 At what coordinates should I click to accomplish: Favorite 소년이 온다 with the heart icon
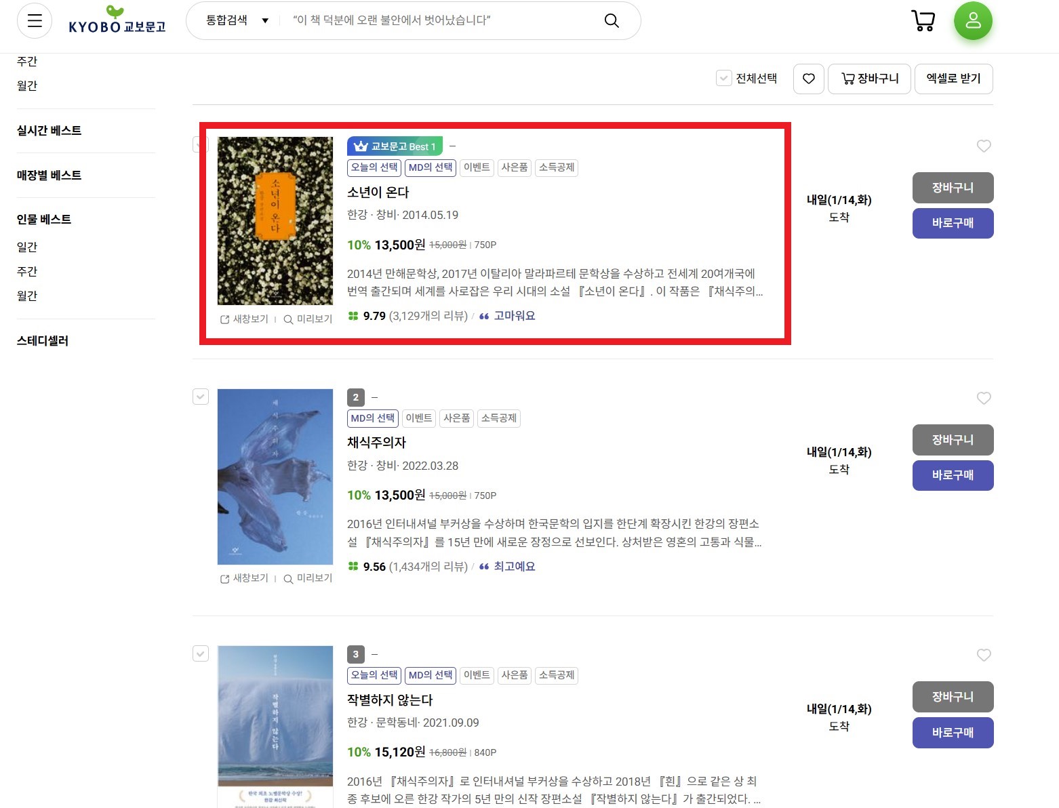(984, 146)
